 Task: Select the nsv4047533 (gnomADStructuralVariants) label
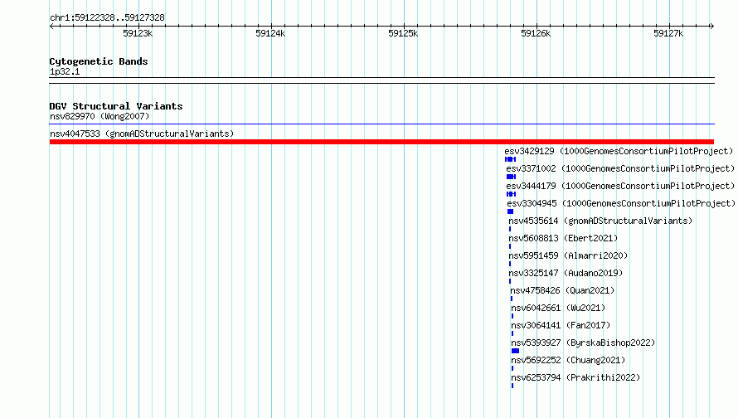142,134
